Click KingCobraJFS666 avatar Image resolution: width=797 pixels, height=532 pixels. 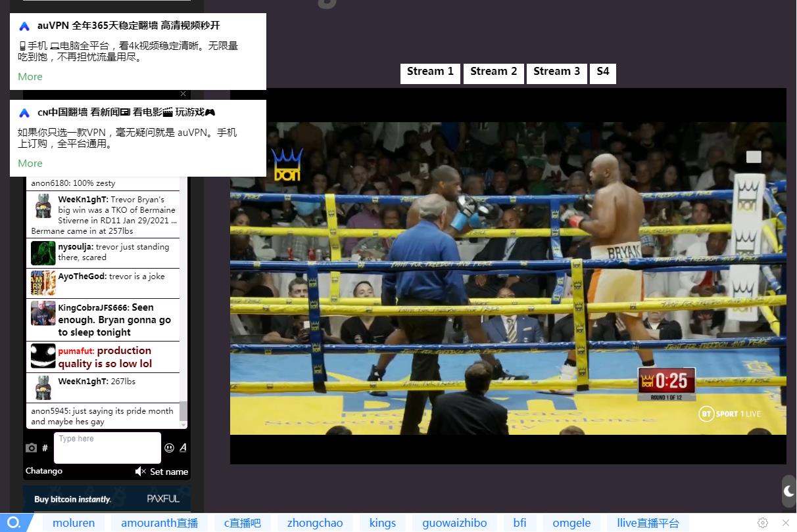(43, 313)
